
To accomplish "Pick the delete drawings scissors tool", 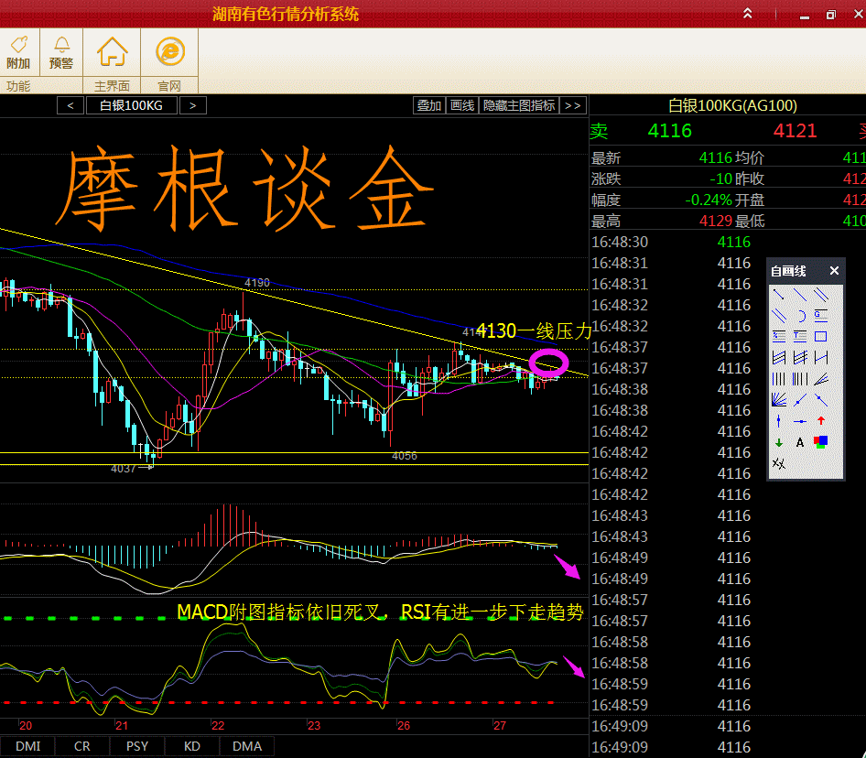I will (779, 463).
